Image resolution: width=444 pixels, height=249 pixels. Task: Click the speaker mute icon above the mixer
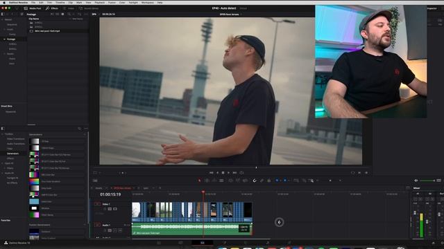tap(416, 181)
